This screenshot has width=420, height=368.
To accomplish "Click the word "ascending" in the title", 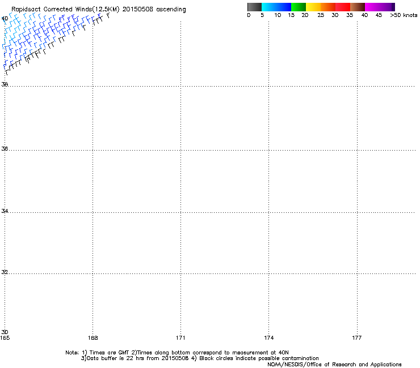I will click(171, 10).
